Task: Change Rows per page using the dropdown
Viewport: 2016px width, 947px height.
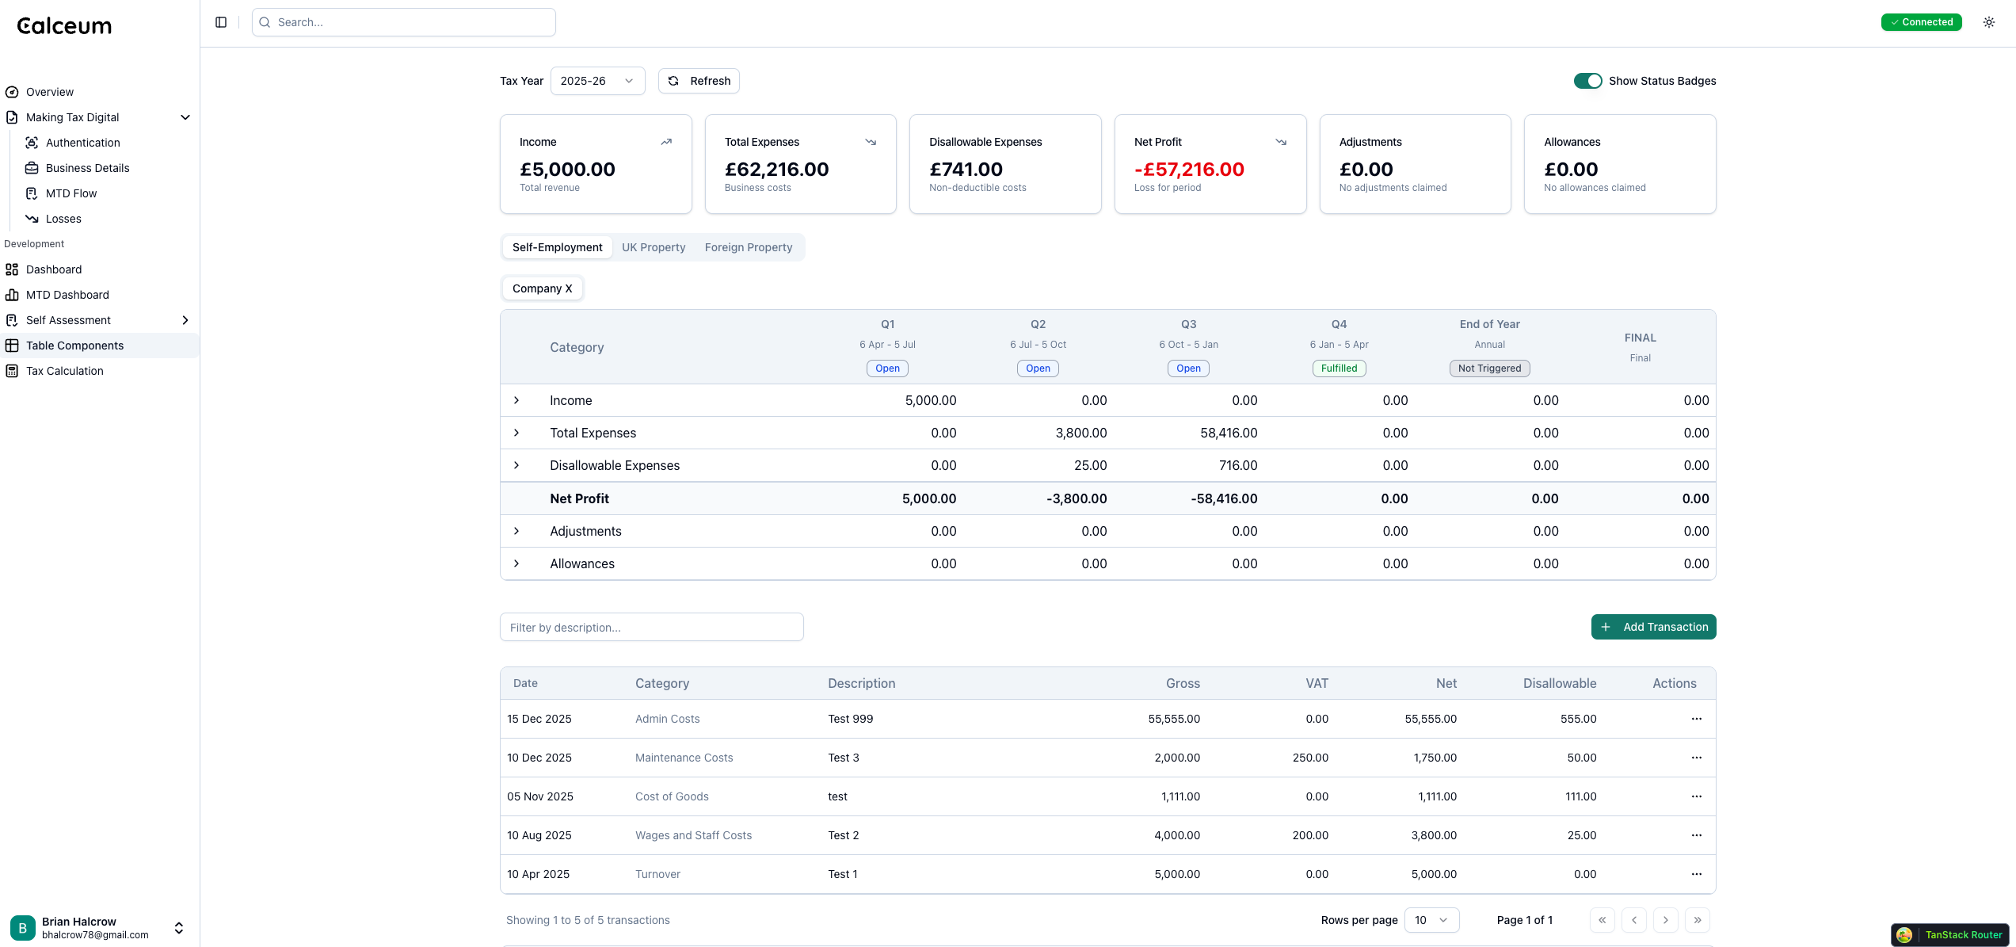Action: (1432, 920)
